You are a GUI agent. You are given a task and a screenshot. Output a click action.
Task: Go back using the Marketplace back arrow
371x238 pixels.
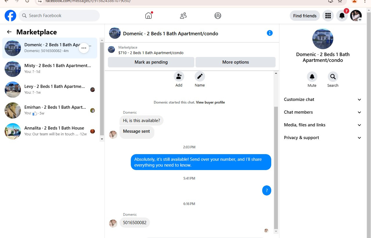(x=9, y=32)
